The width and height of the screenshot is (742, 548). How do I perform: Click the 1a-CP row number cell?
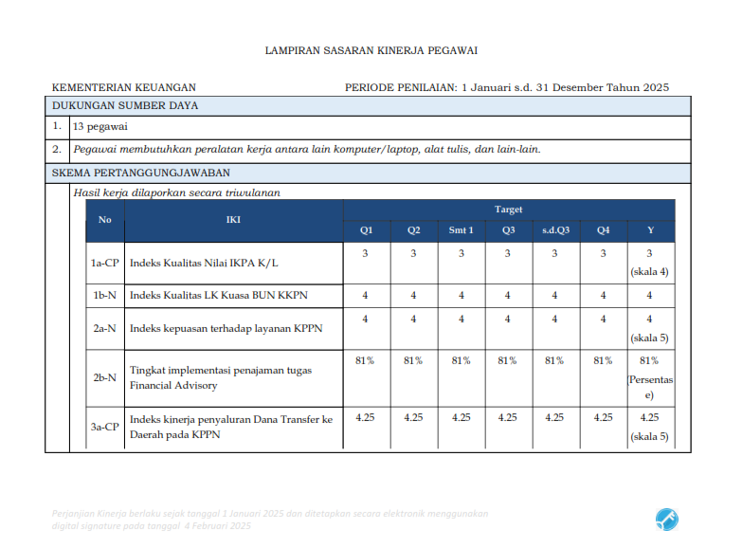104,263
